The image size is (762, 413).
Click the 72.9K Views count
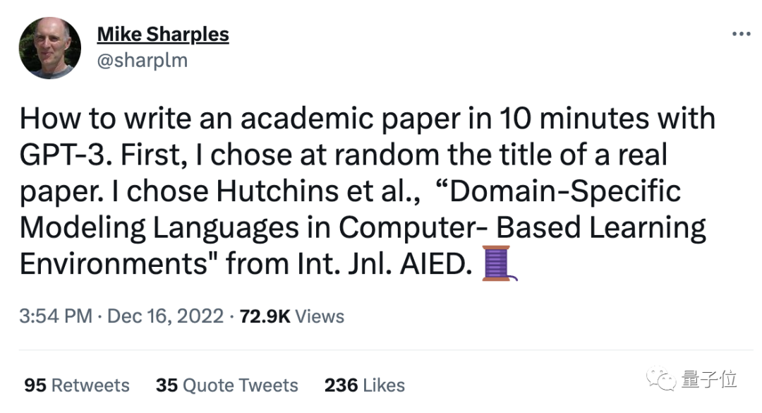(292, 316)
